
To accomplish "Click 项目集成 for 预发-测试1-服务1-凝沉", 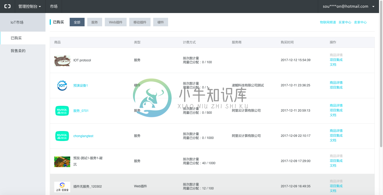I will (336, 161).
